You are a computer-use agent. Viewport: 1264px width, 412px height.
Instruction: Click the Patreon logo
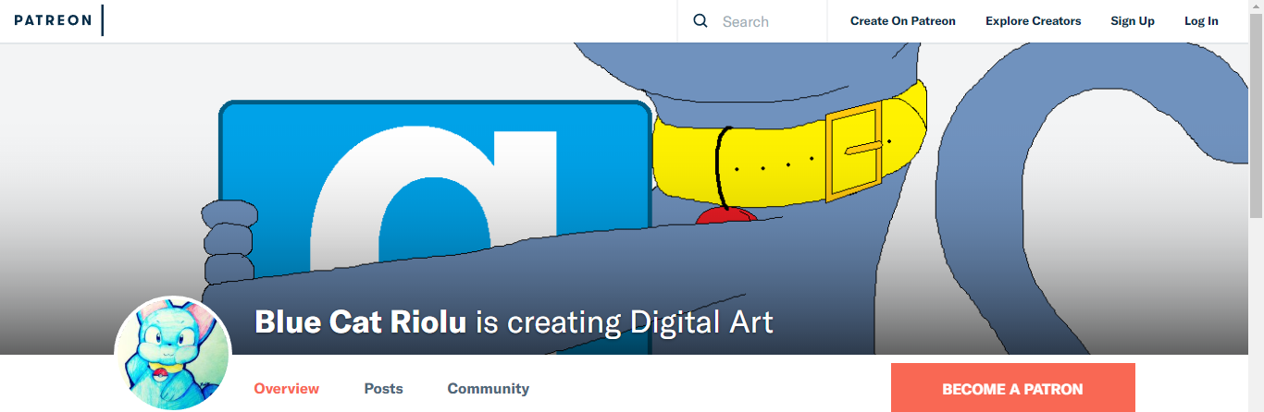tap(53, 20)
